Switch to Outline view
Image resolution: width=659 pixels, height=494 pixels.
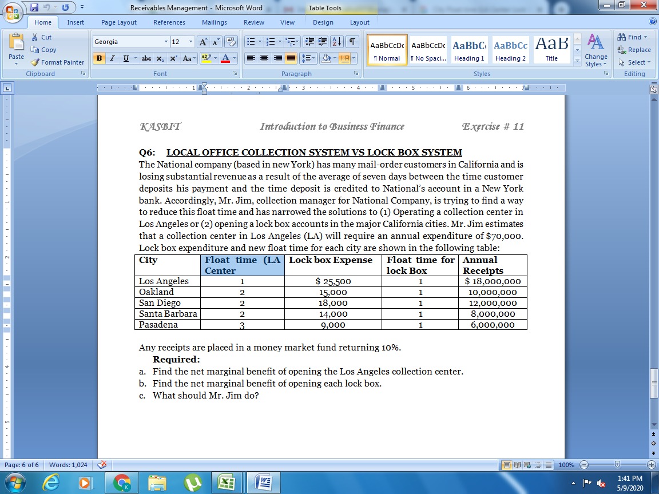[538, 465]
